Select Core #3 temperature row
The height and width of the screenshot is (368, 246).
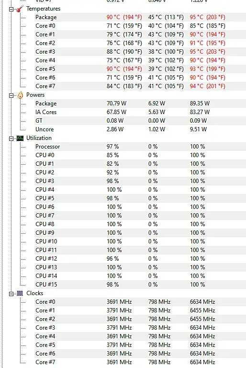tap(140, 52)
